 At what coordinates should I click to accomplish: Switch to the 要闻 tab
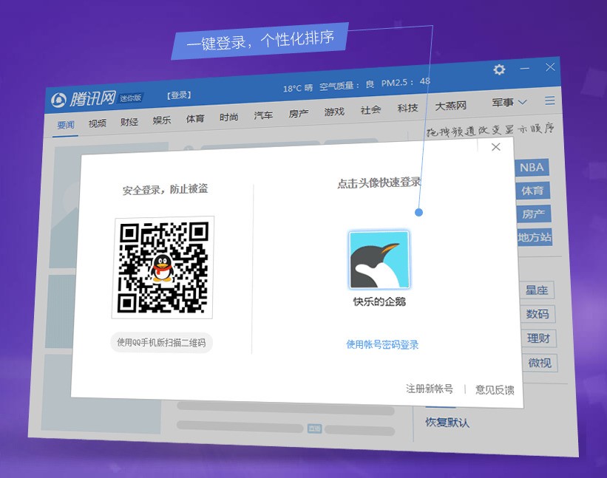(65, 125)
